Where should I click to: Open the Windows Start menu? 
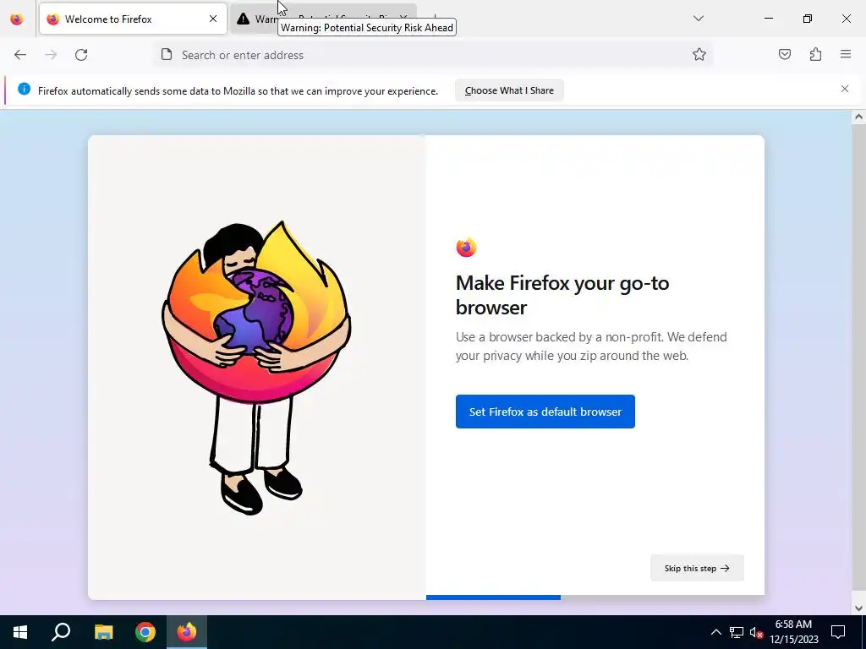pos(20,632)
